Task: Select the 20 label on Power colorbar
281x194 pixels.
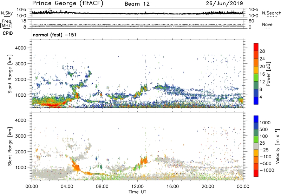Action: tap(262, 67)
